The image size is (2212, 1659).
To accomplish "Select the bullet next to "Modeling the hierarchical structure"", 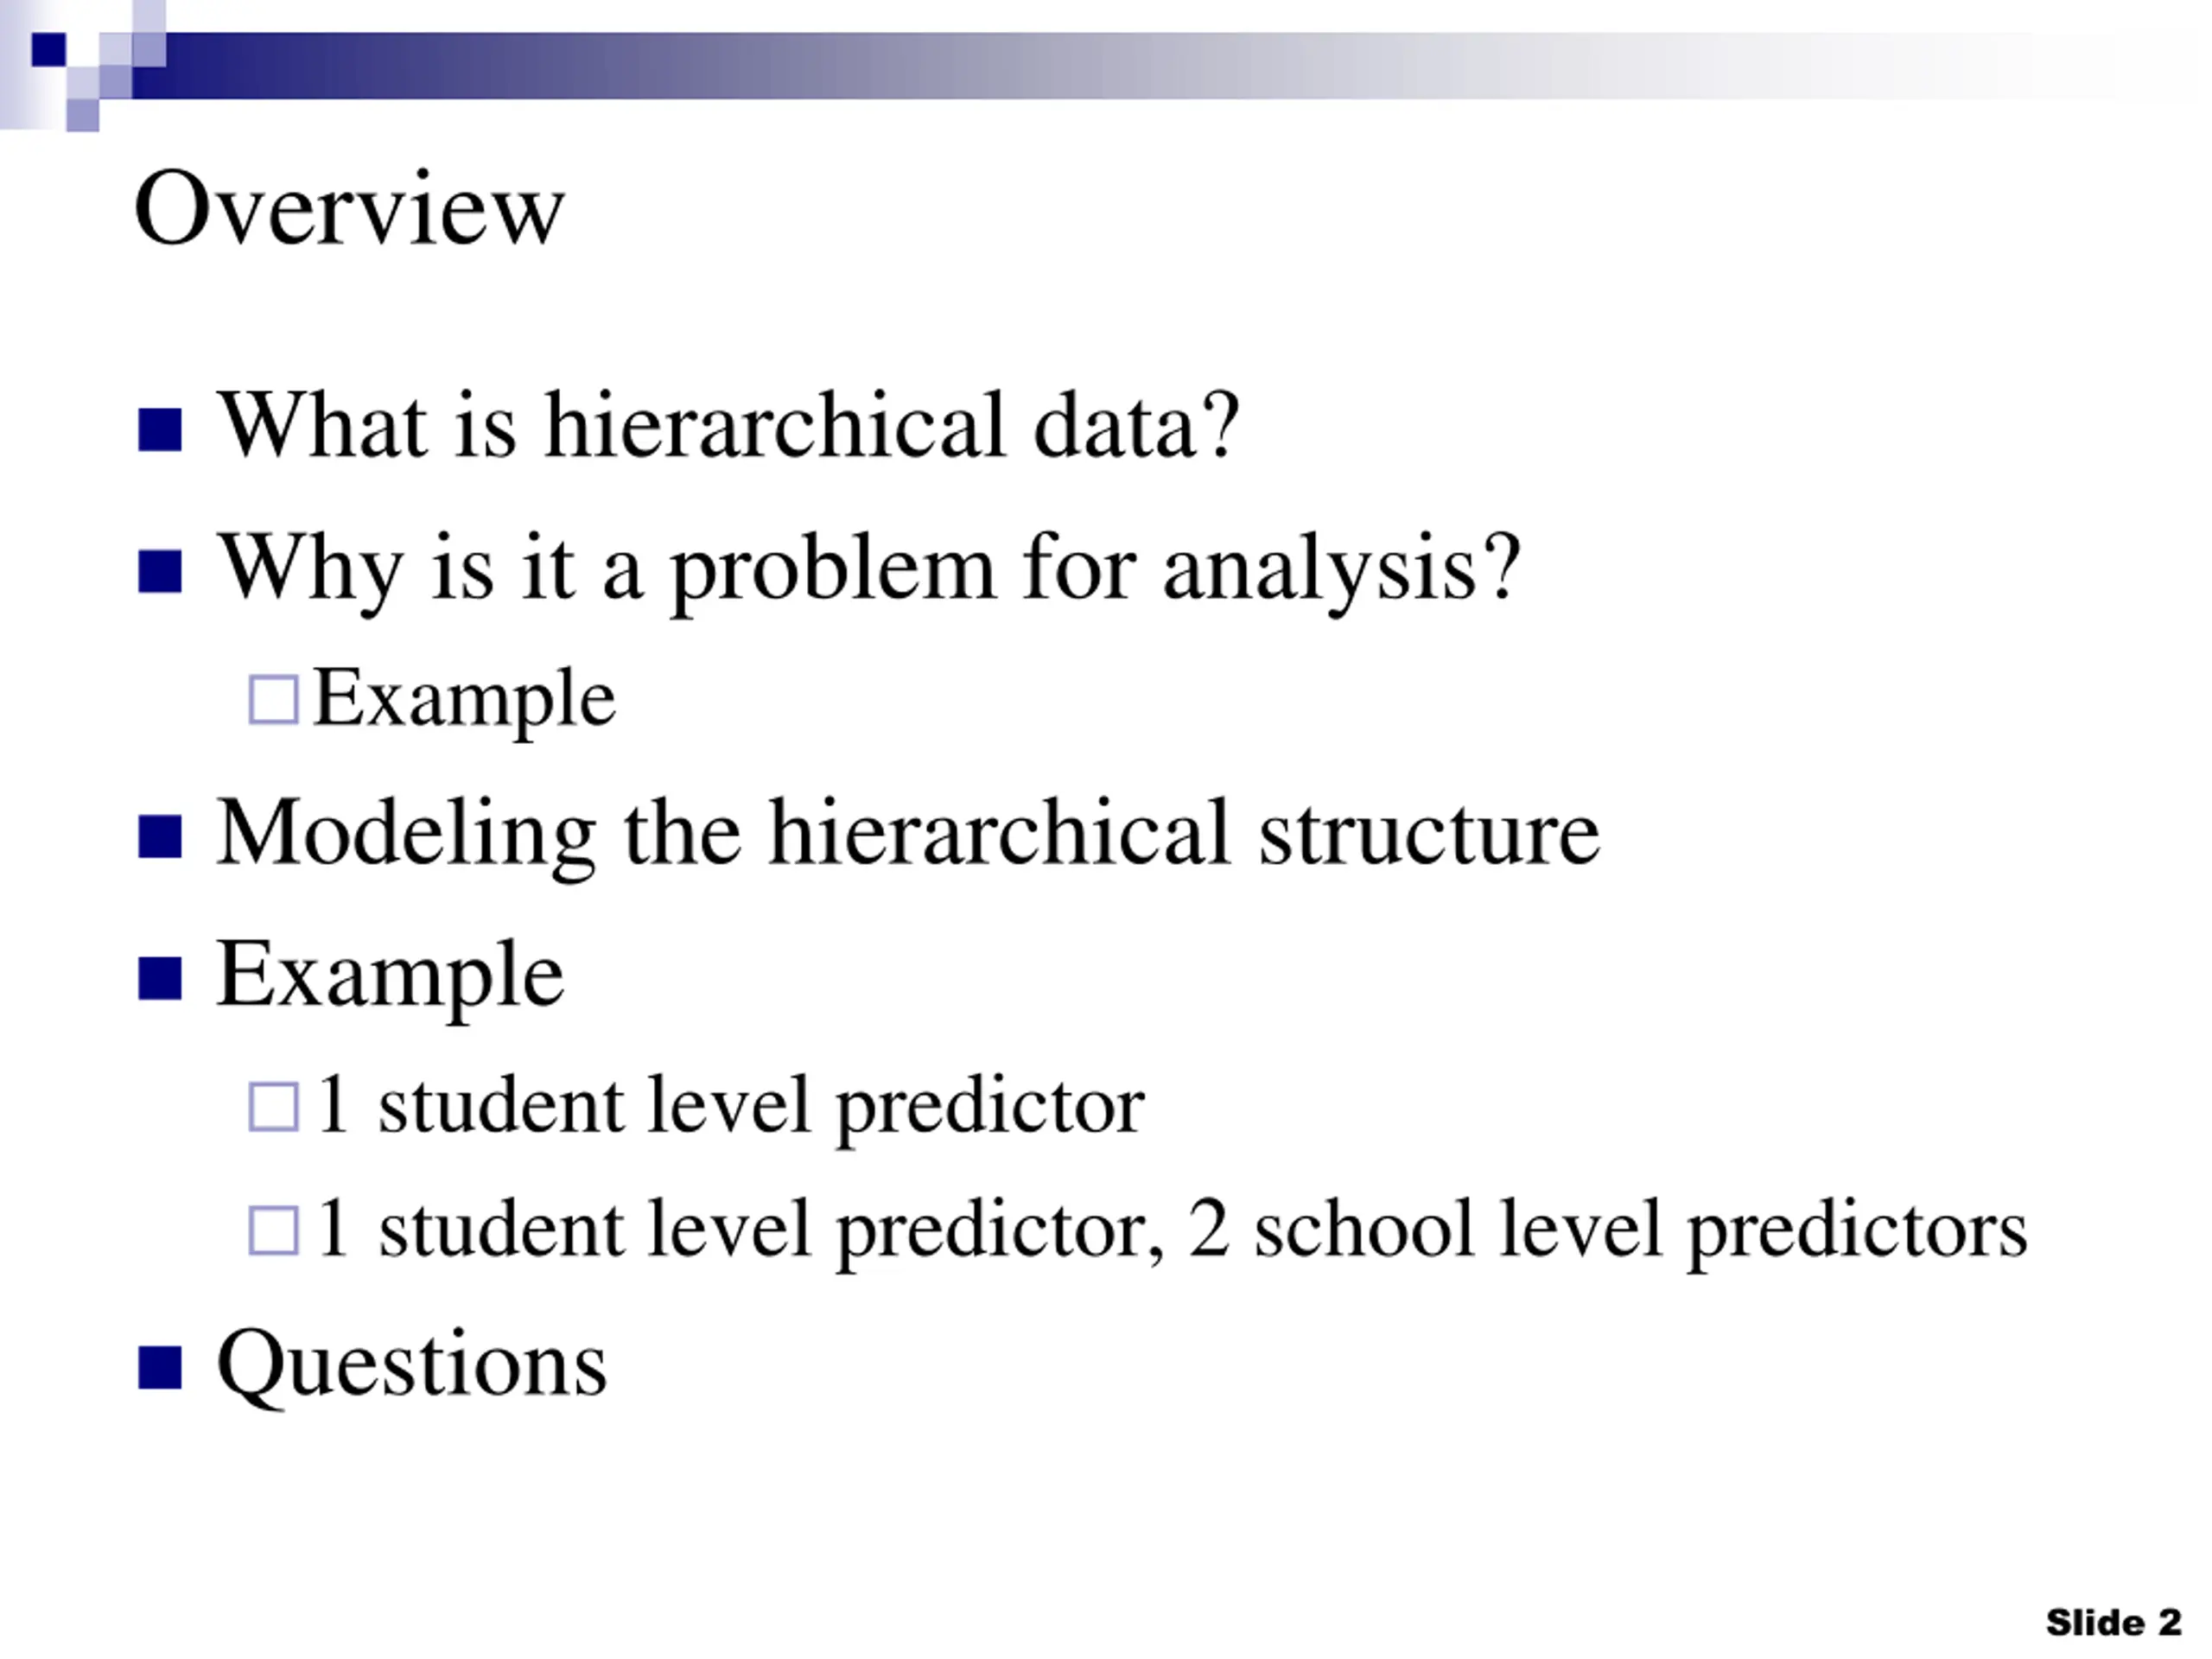I will click(160, 836).
